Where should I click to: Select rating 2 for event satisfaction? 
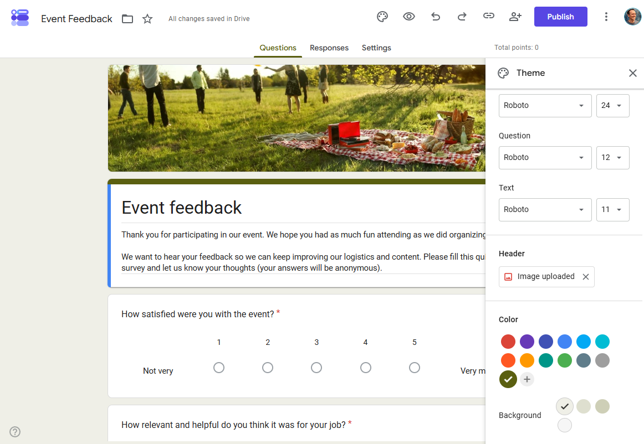coord(268,368)
